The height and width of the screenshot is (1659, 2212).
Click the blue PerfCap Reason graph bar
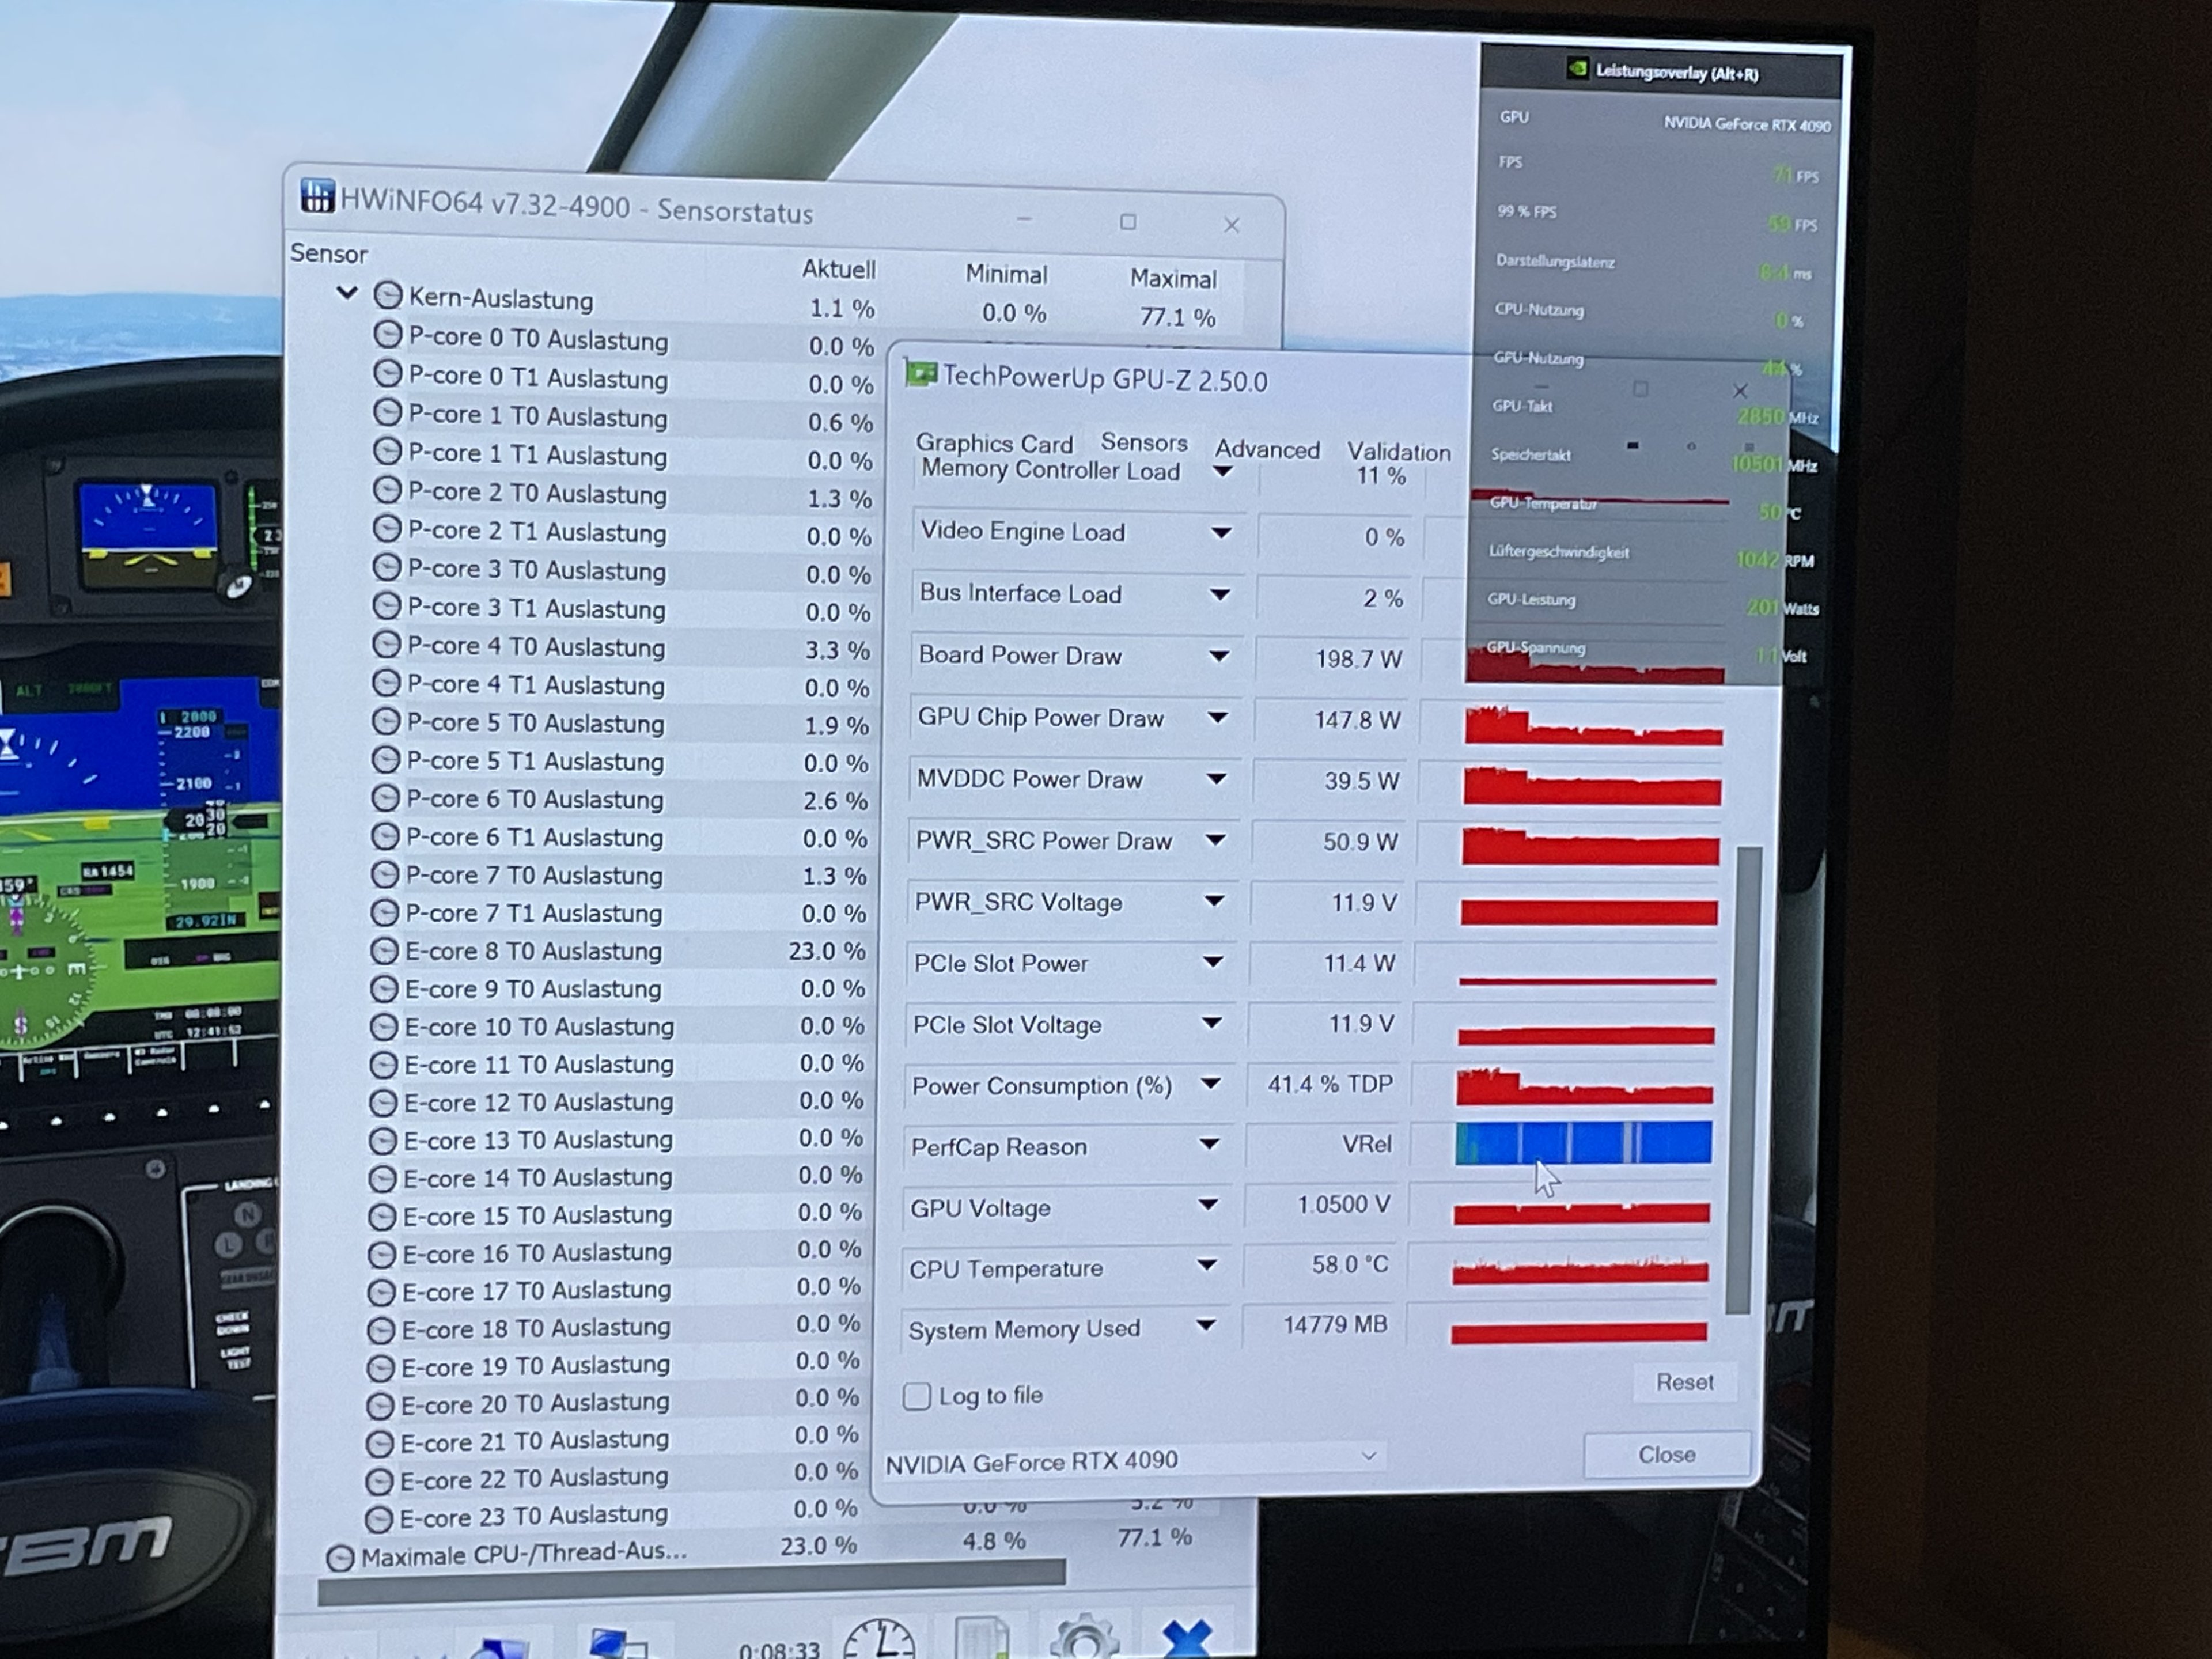[x=1583, y=1143]
